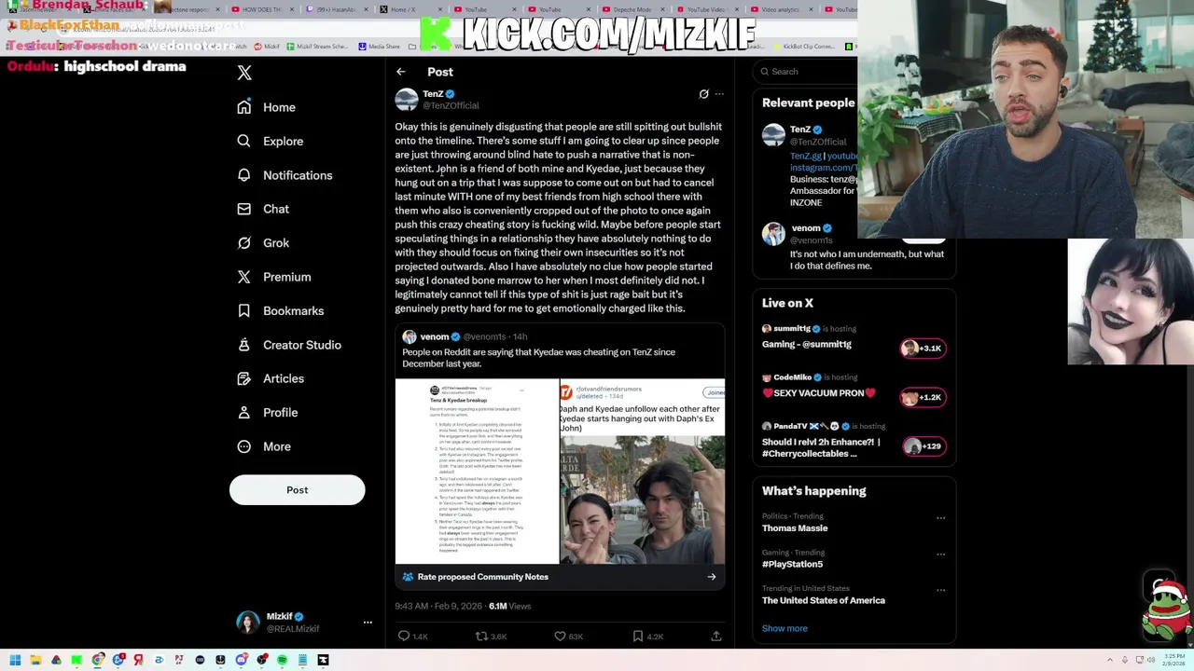Join PandaTV's live broadcast

(x=854, y=440)
